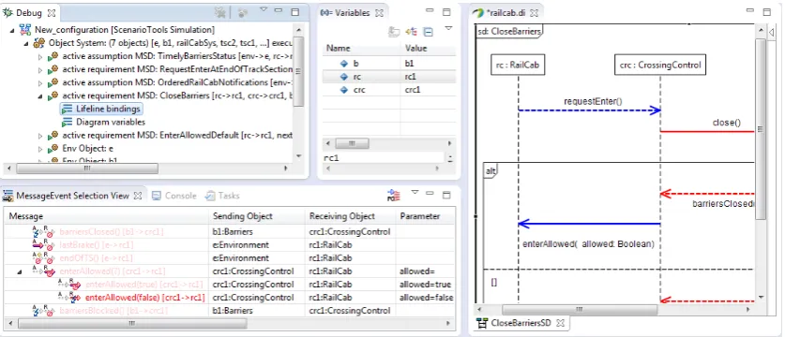The width and height of the screenshot is (785, 337).
Task: Collapse the enterAllowed(?) message row
Action: (x=20, y=271)
